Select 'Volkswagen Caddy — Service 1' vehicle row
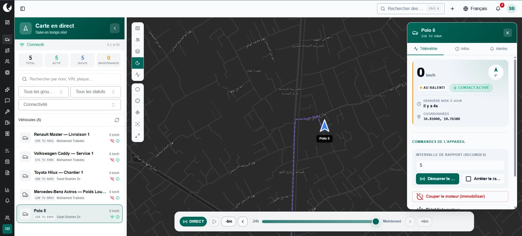This screenshot has width=522, height=236. [x=70, y=157]
